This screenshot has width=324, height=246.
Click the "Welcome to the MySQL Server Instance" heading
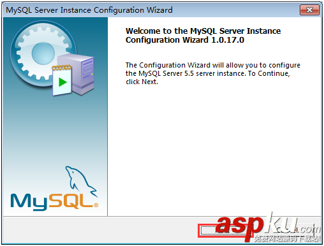203,31
